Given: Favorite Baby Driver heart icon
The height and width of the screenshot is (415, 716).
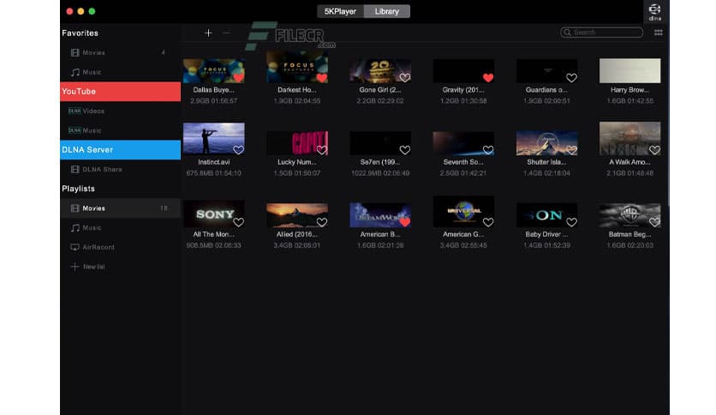Looking at the screenshot, I should [x=571, y=222].
